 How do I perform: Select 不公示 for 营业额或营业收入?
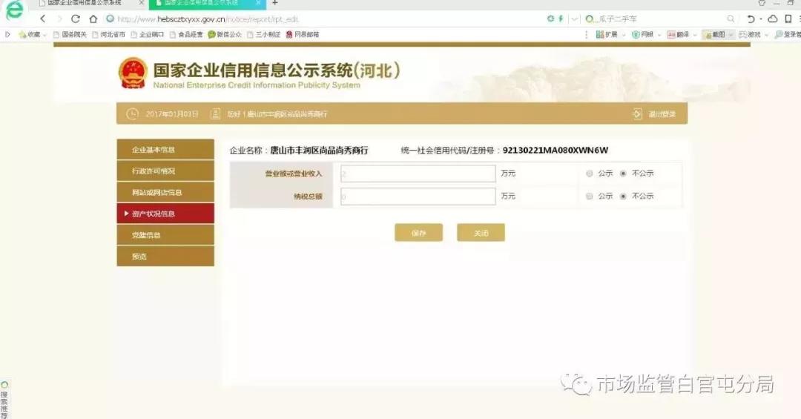click(623, 174)
